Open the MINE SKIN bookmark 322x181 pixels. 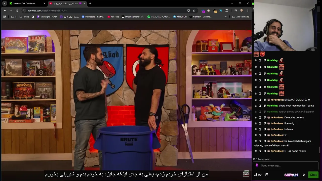(x=180, y=17)
